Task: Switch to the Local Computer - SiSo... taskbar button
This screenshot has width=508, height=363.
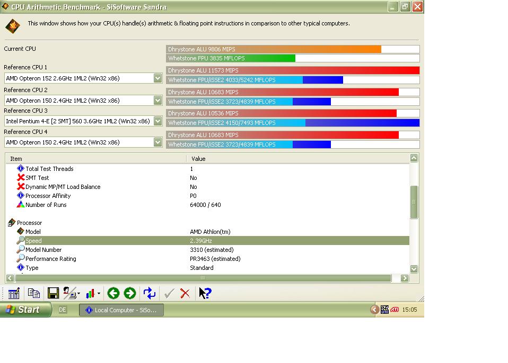Action: coord(121,310)
